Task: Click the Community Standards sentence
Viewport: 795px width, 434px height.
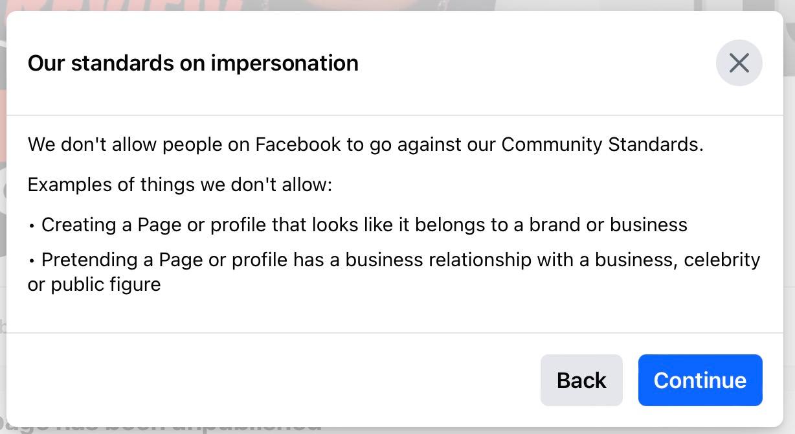Action: pos(365,144)
